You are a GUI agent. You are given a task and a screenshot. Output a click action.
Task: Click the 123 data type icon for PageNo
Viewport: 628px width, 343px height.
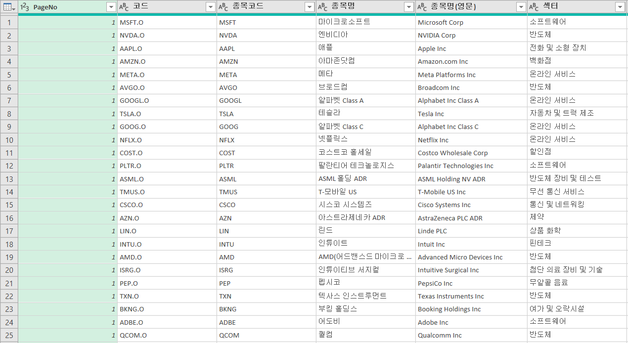(x=25, y=7)
